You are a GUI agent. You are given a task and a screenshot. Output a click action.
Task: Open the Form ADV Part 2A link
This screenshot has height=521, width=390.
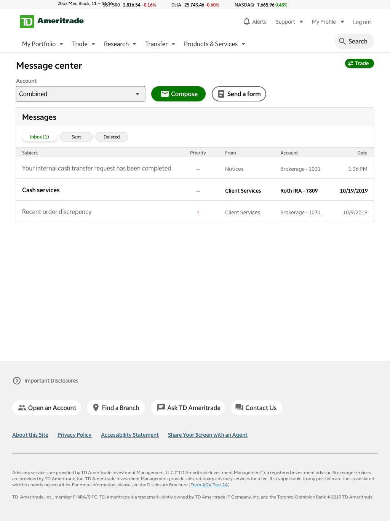click(x=209, y=485)
